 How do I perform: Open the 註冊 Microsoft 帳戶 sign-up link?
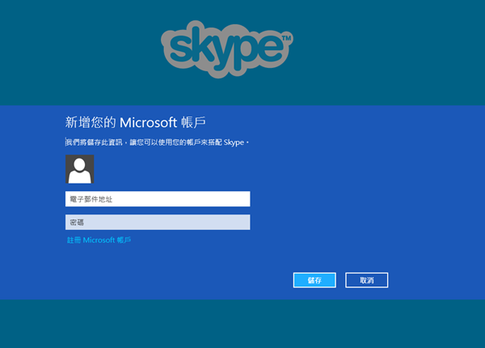coord(99,240)
